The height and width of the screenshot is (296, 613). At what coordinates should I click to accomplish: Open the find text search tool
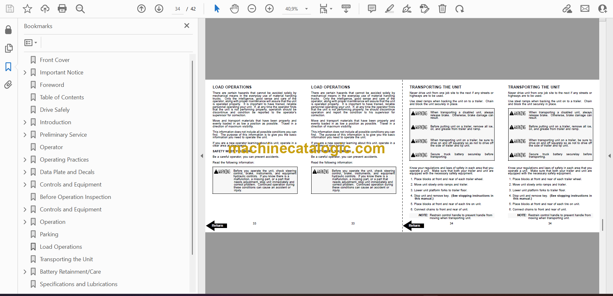point(80,9)
